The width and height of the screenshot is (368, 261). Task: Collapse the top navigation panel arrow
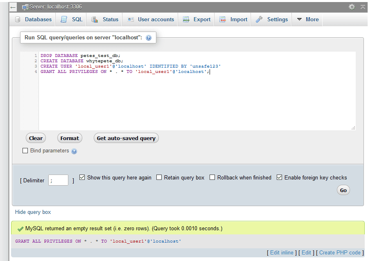[x=363, y=7]
